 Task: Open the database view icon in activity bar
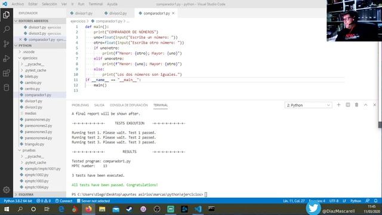point(7,87)
